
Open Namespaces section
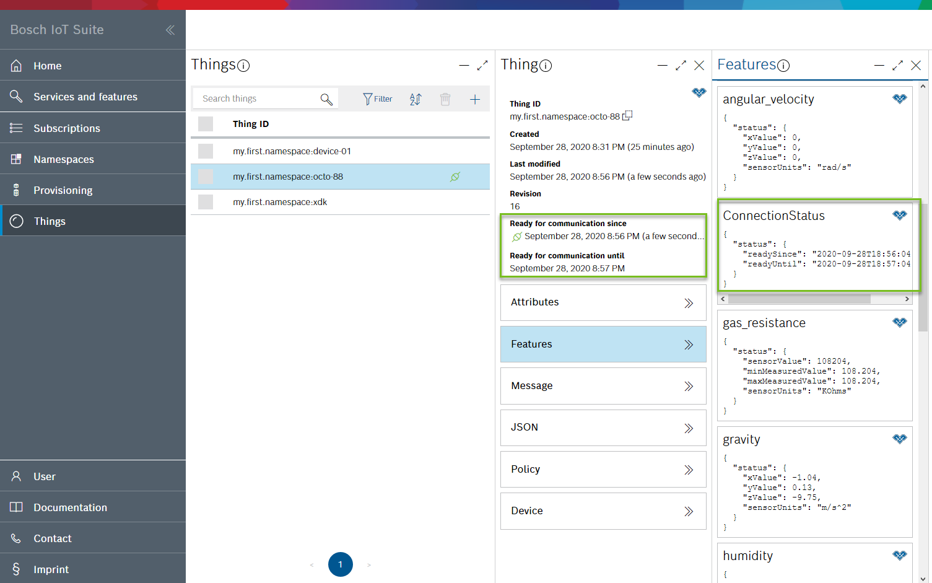[x=93, y=159]
